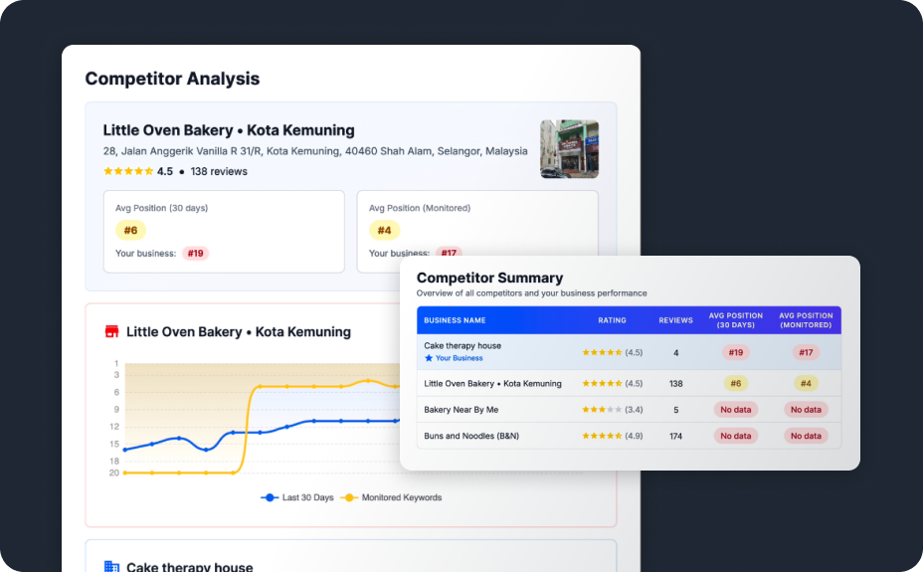This screenshot has width=923, height=572.
Task: Click No data in Bakery Near By Me 30 days column
Action: (736, 410)
